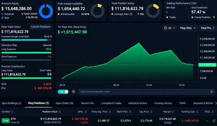
Task: Click the ROE -2.66 % value
Action: (47, 84)
